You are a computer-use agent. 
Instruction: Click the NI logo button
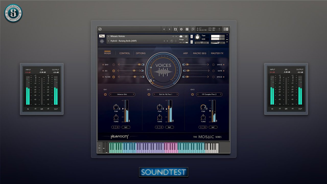(226, 29)
